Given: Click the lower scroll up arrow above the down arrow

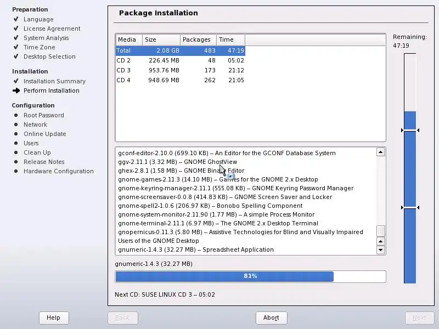Looking at the screenshot, I should [x=380, y=241].
